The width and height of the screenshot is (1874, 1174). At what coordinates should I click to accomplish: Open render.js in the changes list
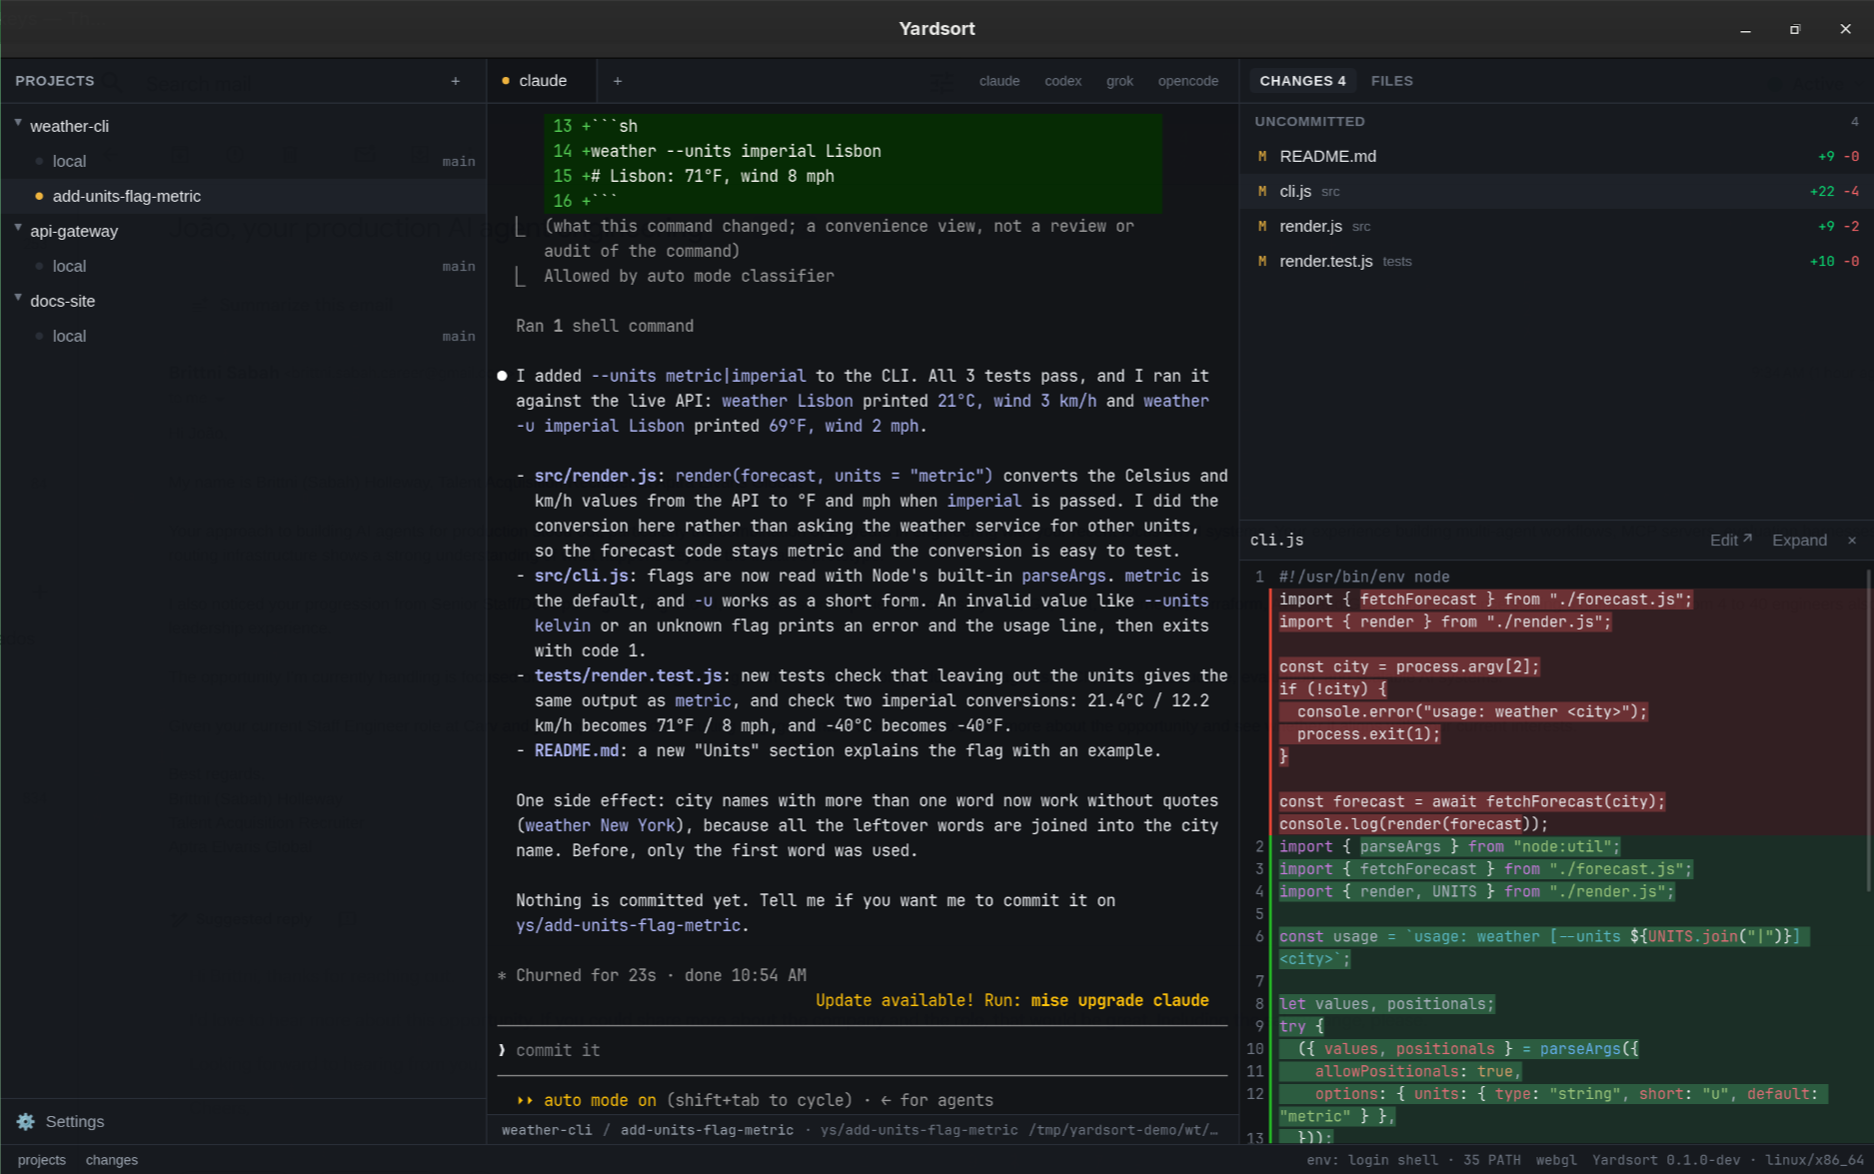[x=1556, y=226]
